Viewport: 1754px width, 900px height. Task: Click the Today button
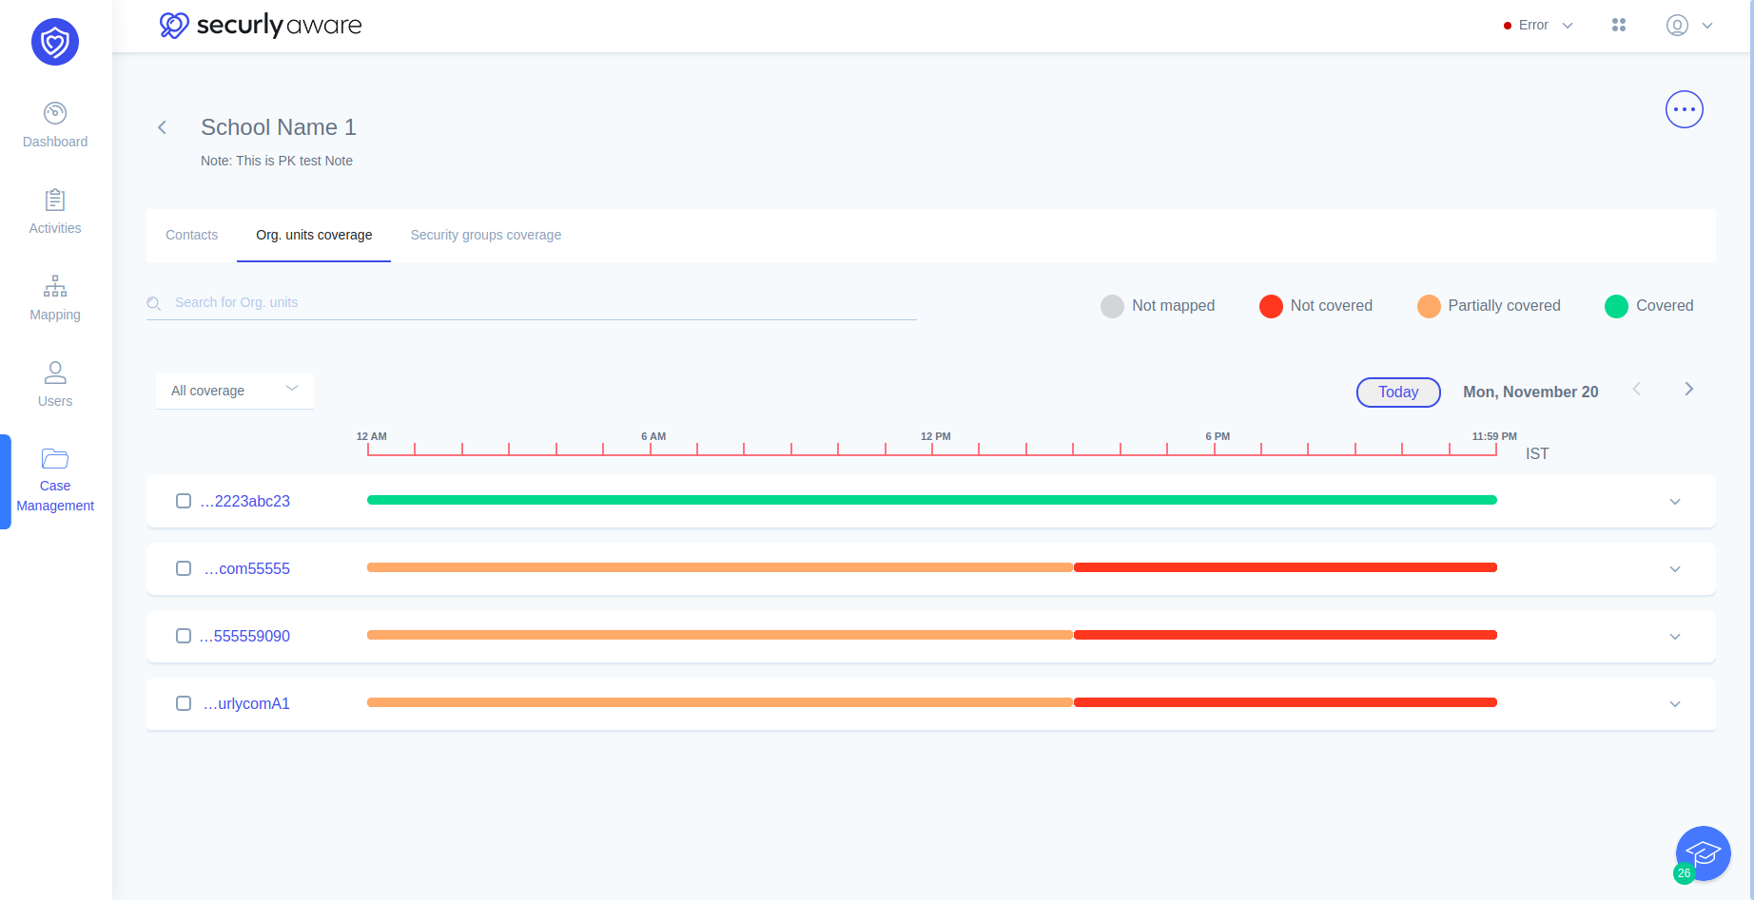click(x=1398, y=392)
